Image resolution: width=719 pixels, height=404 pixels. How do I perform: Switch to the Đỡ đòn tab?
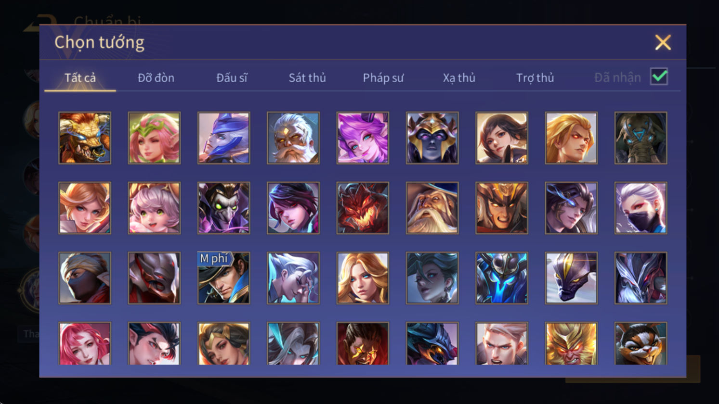(x=156, y=77)
